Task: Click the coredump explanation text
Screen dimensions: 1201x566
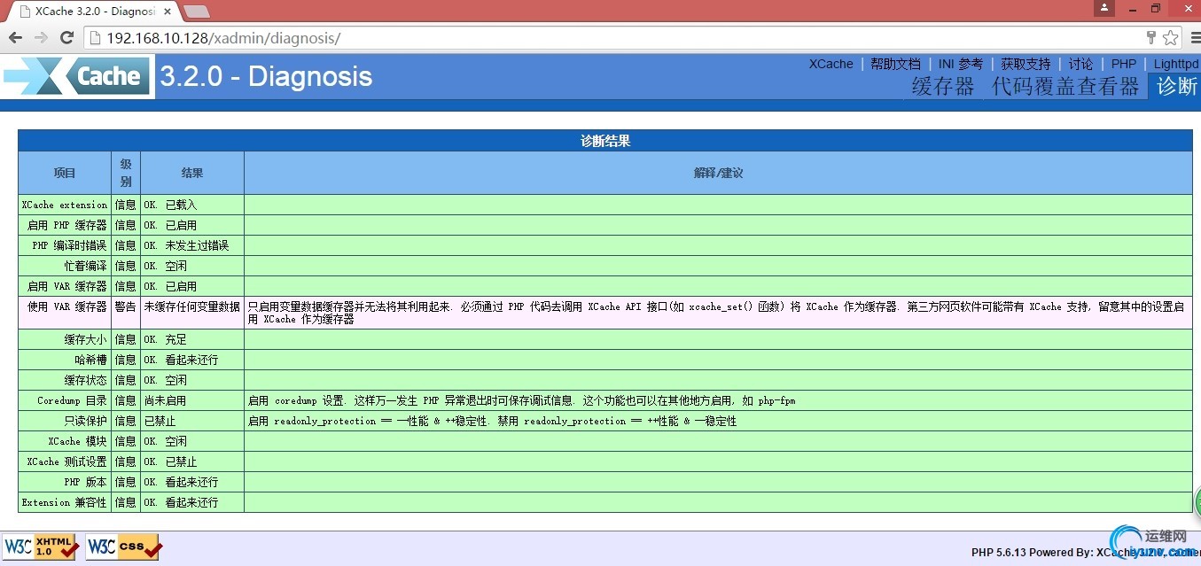Action: [522, 400]
